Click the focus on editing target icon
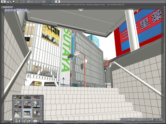 (136, 120)
